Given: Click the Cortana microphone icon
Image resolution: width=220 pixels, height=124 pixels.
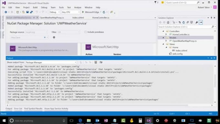Looking at the screenshot, I should 64,121.
